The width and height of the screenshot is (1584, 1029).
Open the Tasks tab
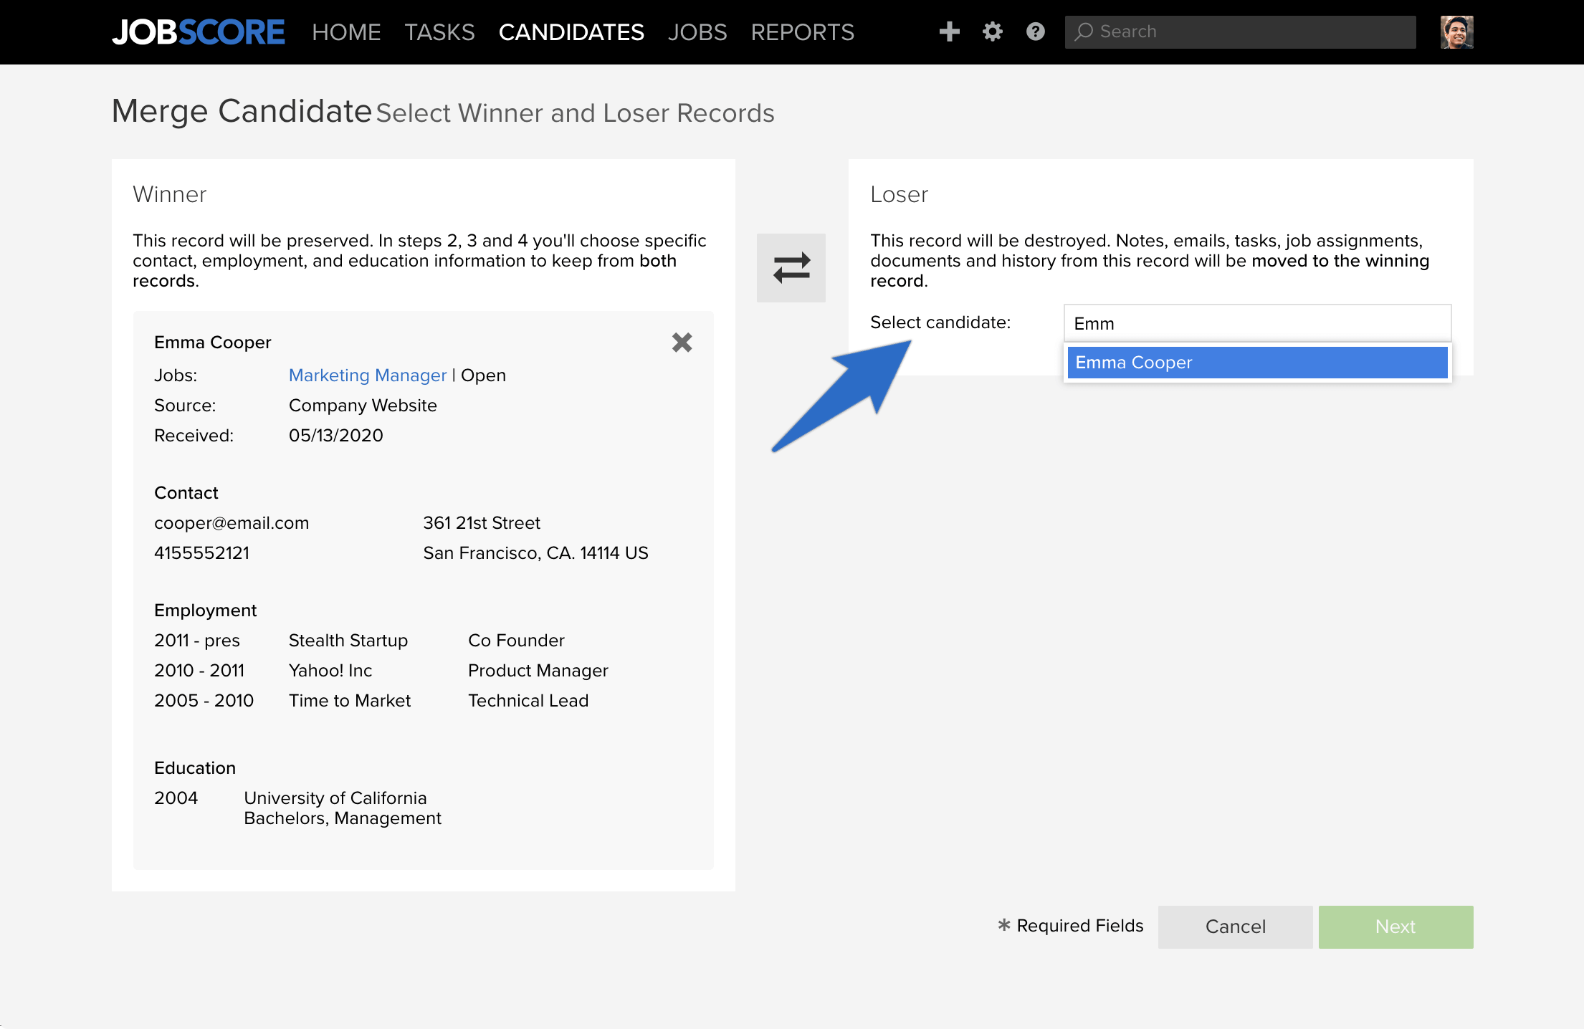click(439, 32)
